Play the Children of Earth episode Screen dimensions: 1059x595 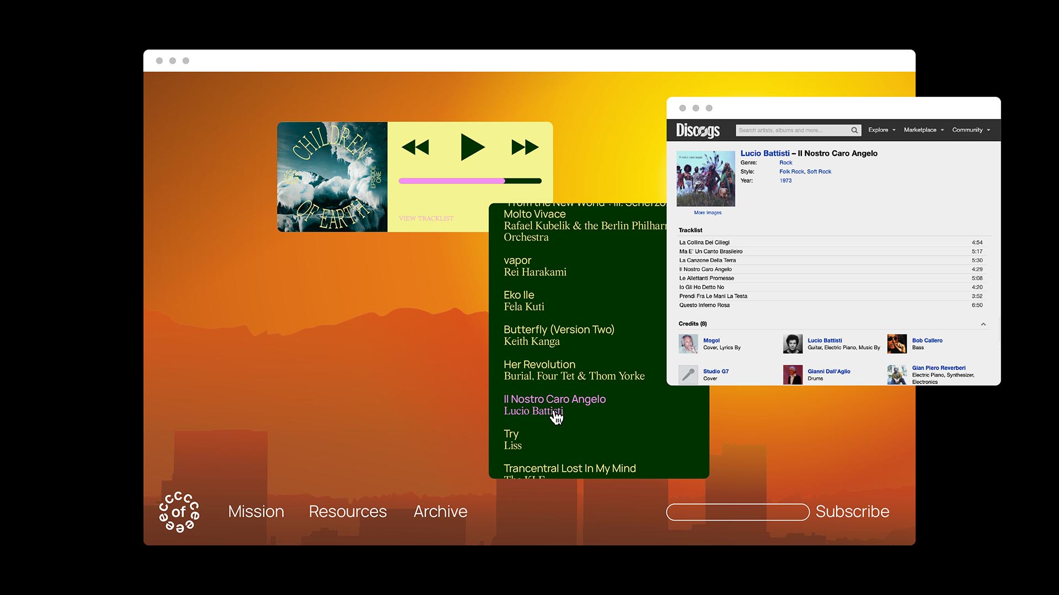[473, 147]
